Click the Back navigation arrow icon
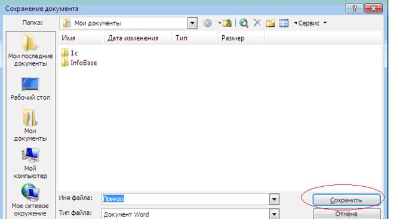 click(x=208, y=23)
